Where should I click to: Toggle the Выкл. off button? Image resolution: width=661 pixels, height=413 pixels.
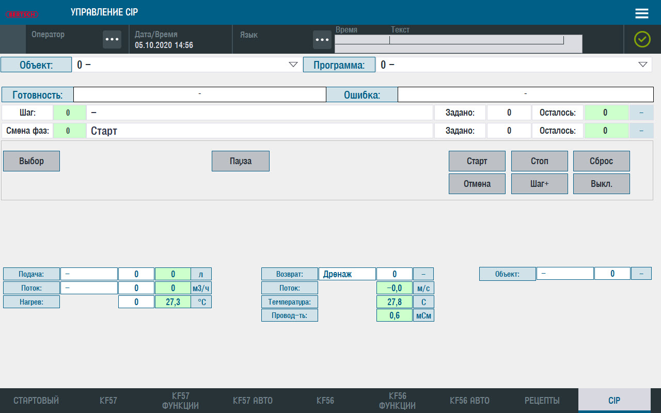pos(601,184)
